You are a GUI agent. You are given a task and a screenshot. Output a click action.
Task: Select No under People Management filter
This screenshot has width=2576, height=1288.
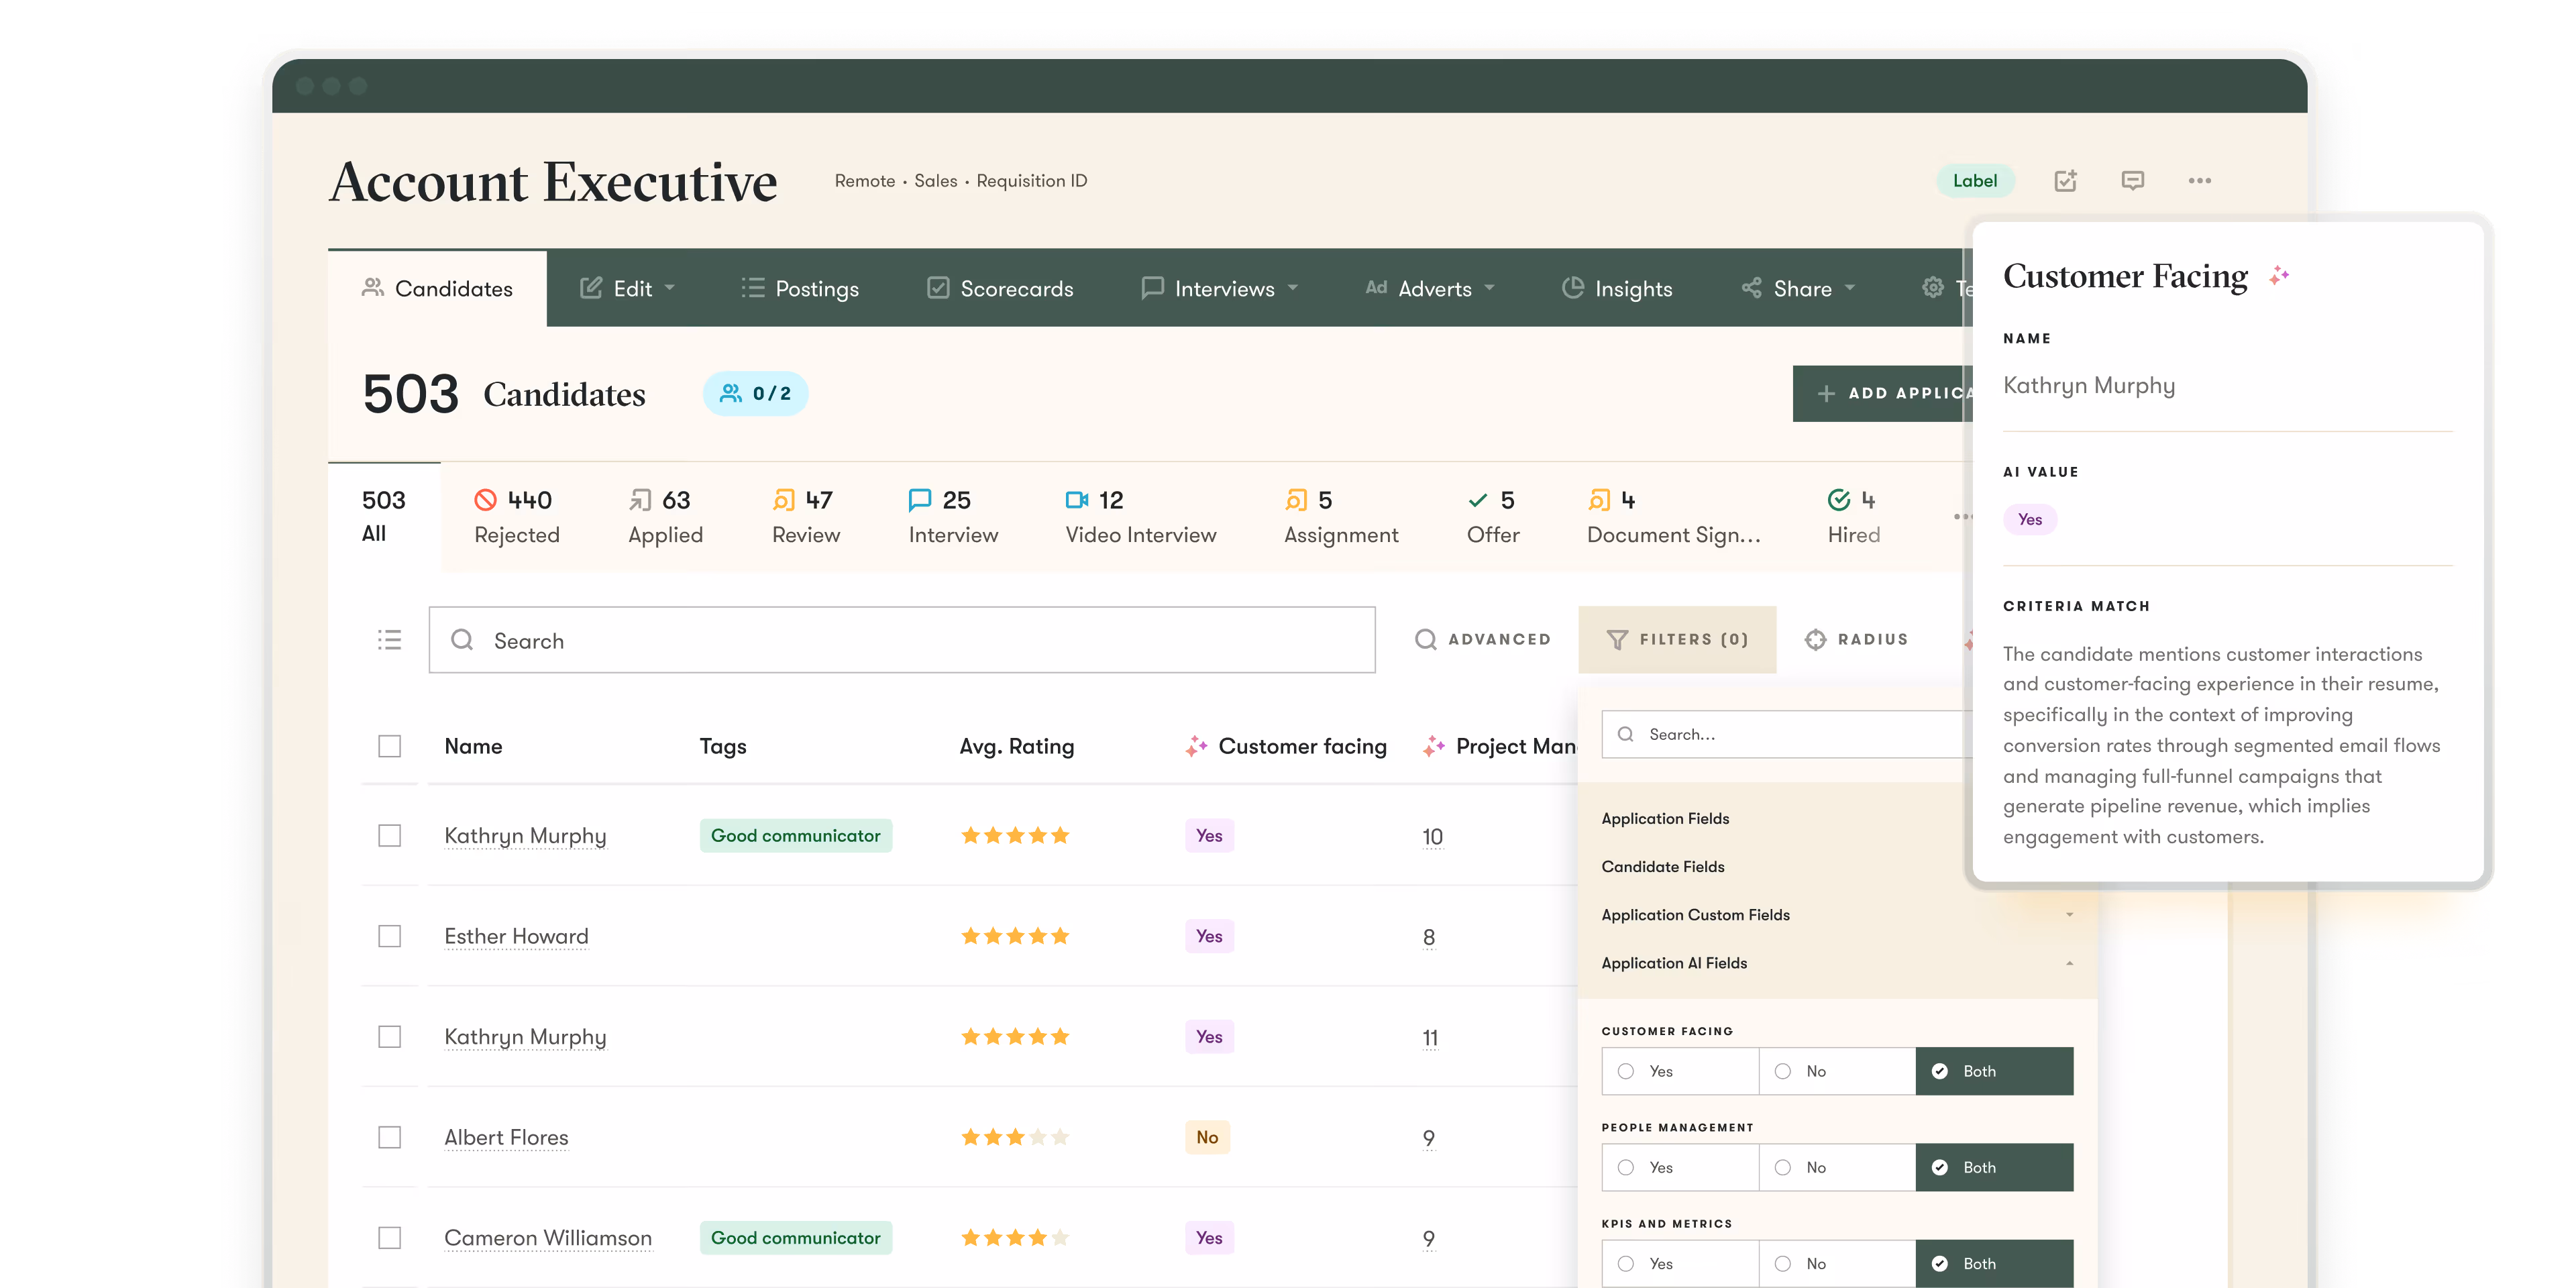coord(1837,1167)
